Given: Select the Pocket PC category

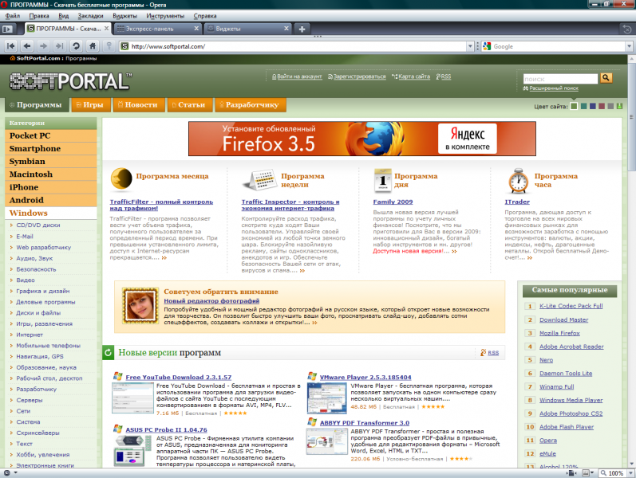Looking at the screenshot, I should tap(51, 135).
